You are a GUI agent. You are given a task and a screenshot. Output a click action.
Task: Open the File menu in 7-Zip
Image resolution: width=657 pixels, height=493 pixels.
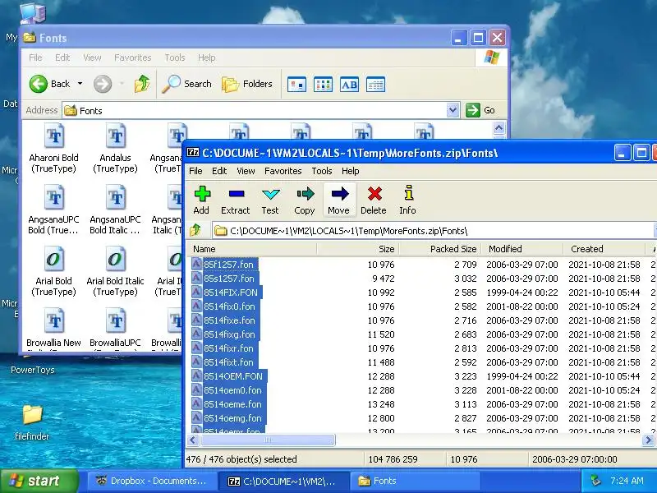tap(195, 171)
